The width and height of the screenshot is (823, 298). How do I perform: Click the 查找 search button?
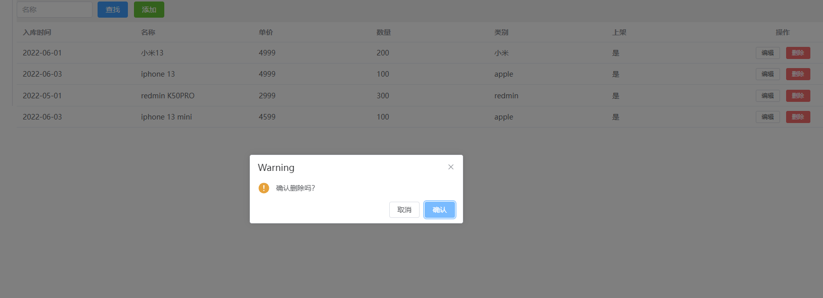(112, 9)
